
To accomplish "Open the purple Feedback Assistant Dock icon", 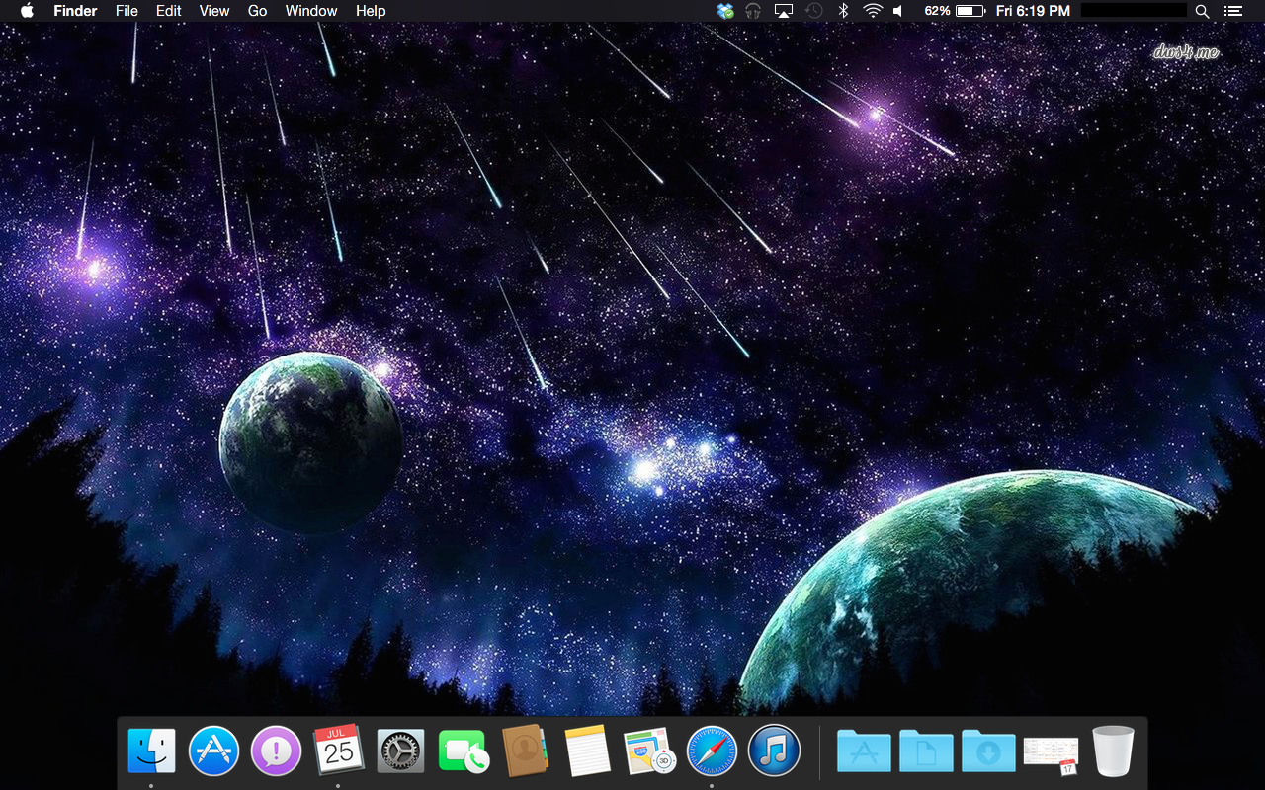I will [276, 750].
